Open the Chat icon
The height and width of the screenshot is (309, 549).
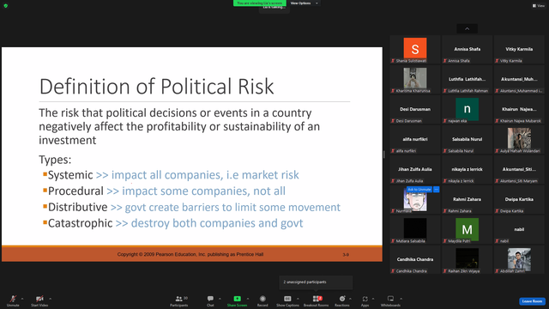pos(210,299)
